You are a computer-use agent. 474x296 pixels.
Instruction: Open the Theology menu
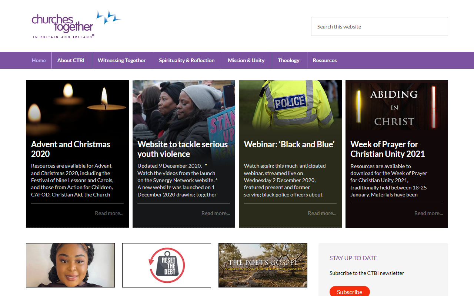289,60
